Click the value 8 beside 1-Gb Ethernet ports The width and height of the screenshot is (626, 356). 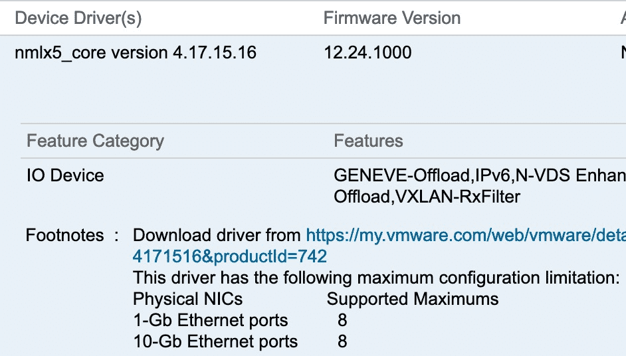pyautogui.click(x=342, y=320)
